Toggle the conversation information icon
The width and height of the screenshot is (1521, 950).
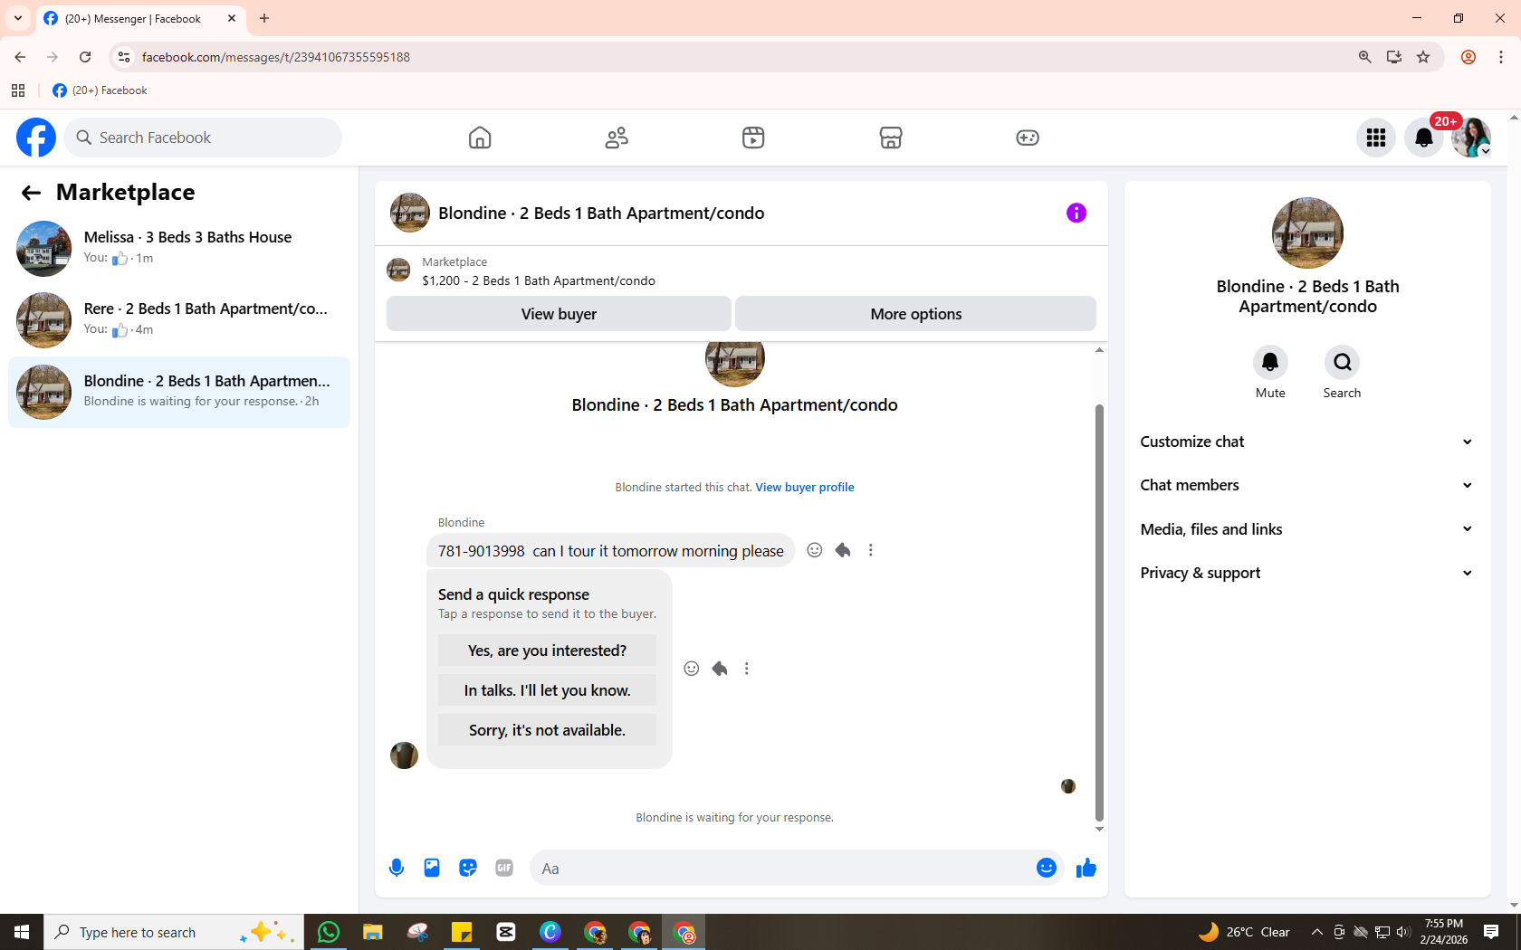pyautogui.click(x=1076, y=213)
